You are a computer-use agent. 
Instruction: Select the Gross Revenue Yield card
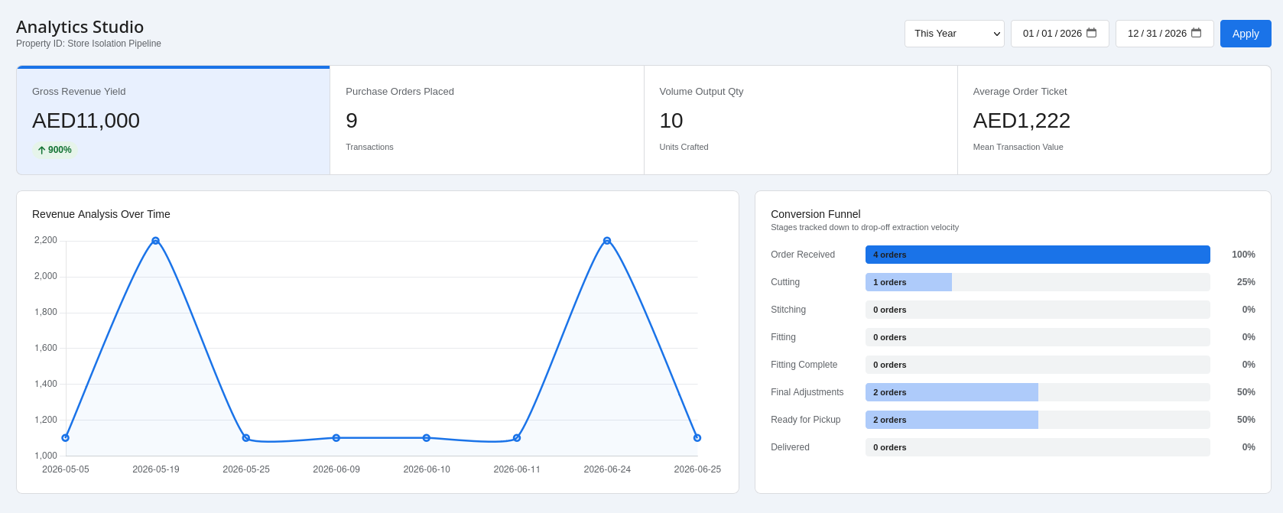[x=174, y=120]
